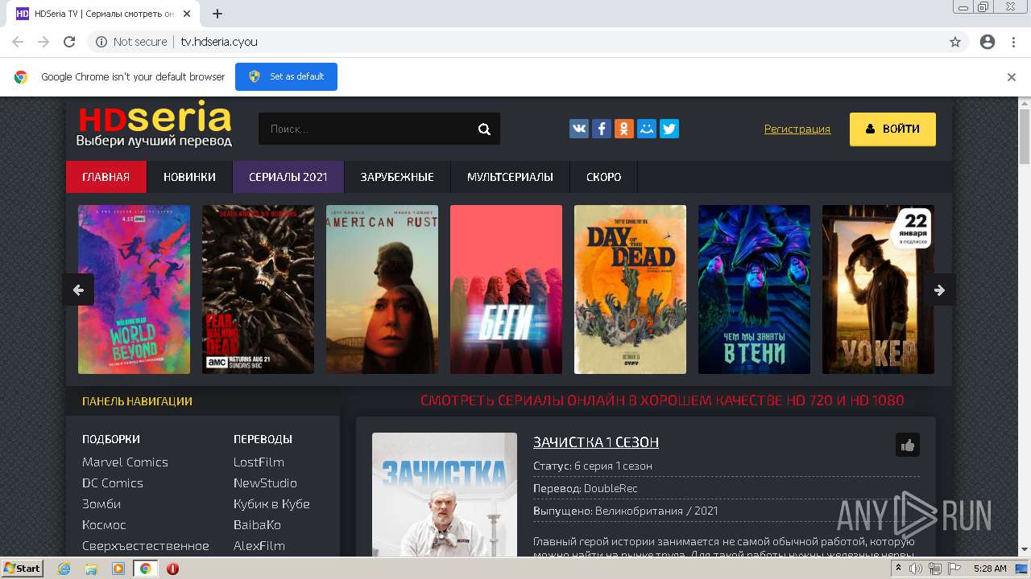Open the World Beyond poster
Screen dimensions: 1031x579
tap(134, 289)
